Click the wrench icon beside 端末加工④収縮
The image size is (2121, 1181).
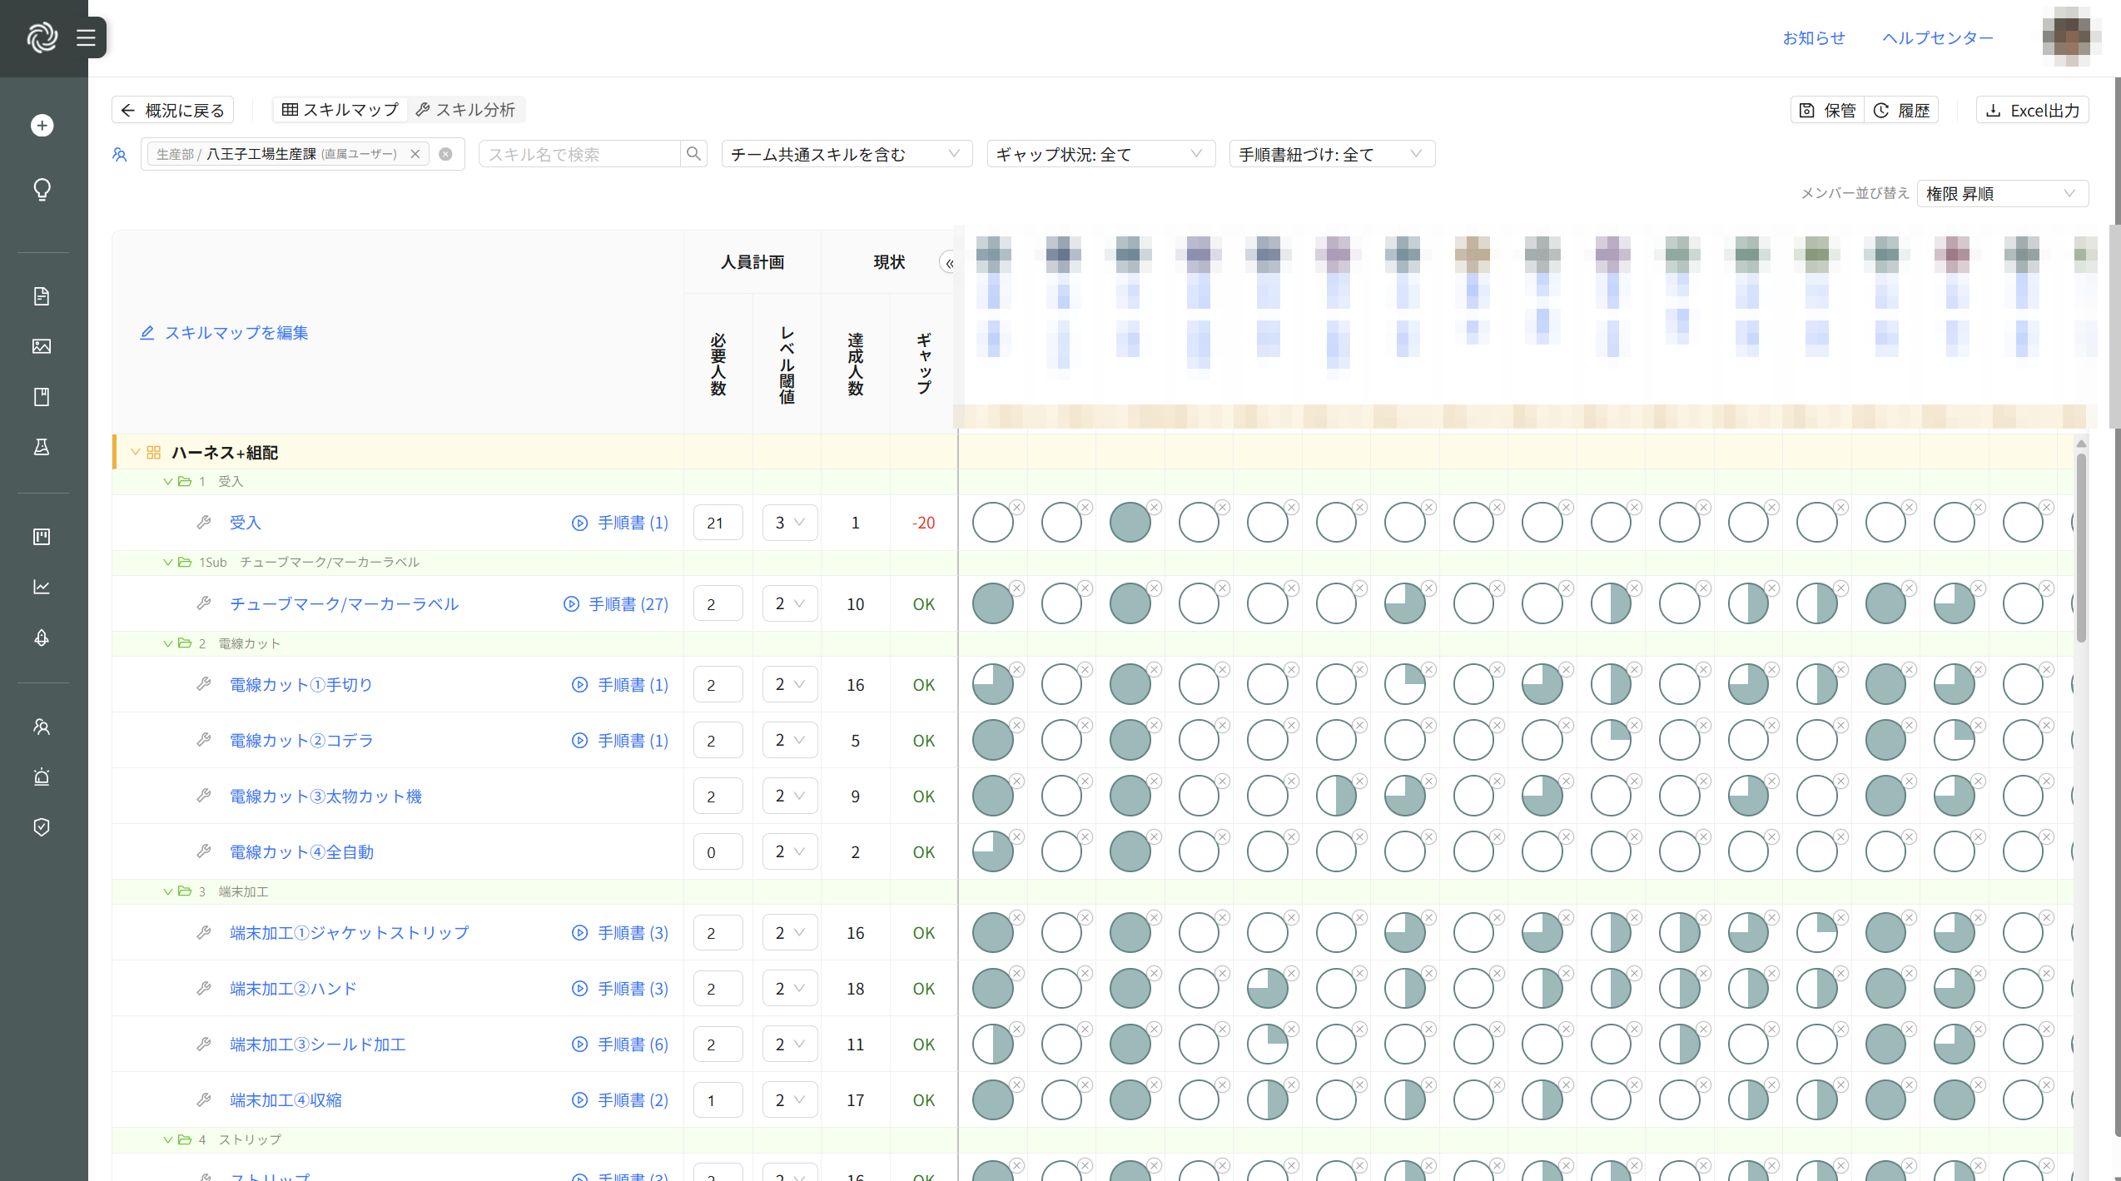click(204, 1099)
